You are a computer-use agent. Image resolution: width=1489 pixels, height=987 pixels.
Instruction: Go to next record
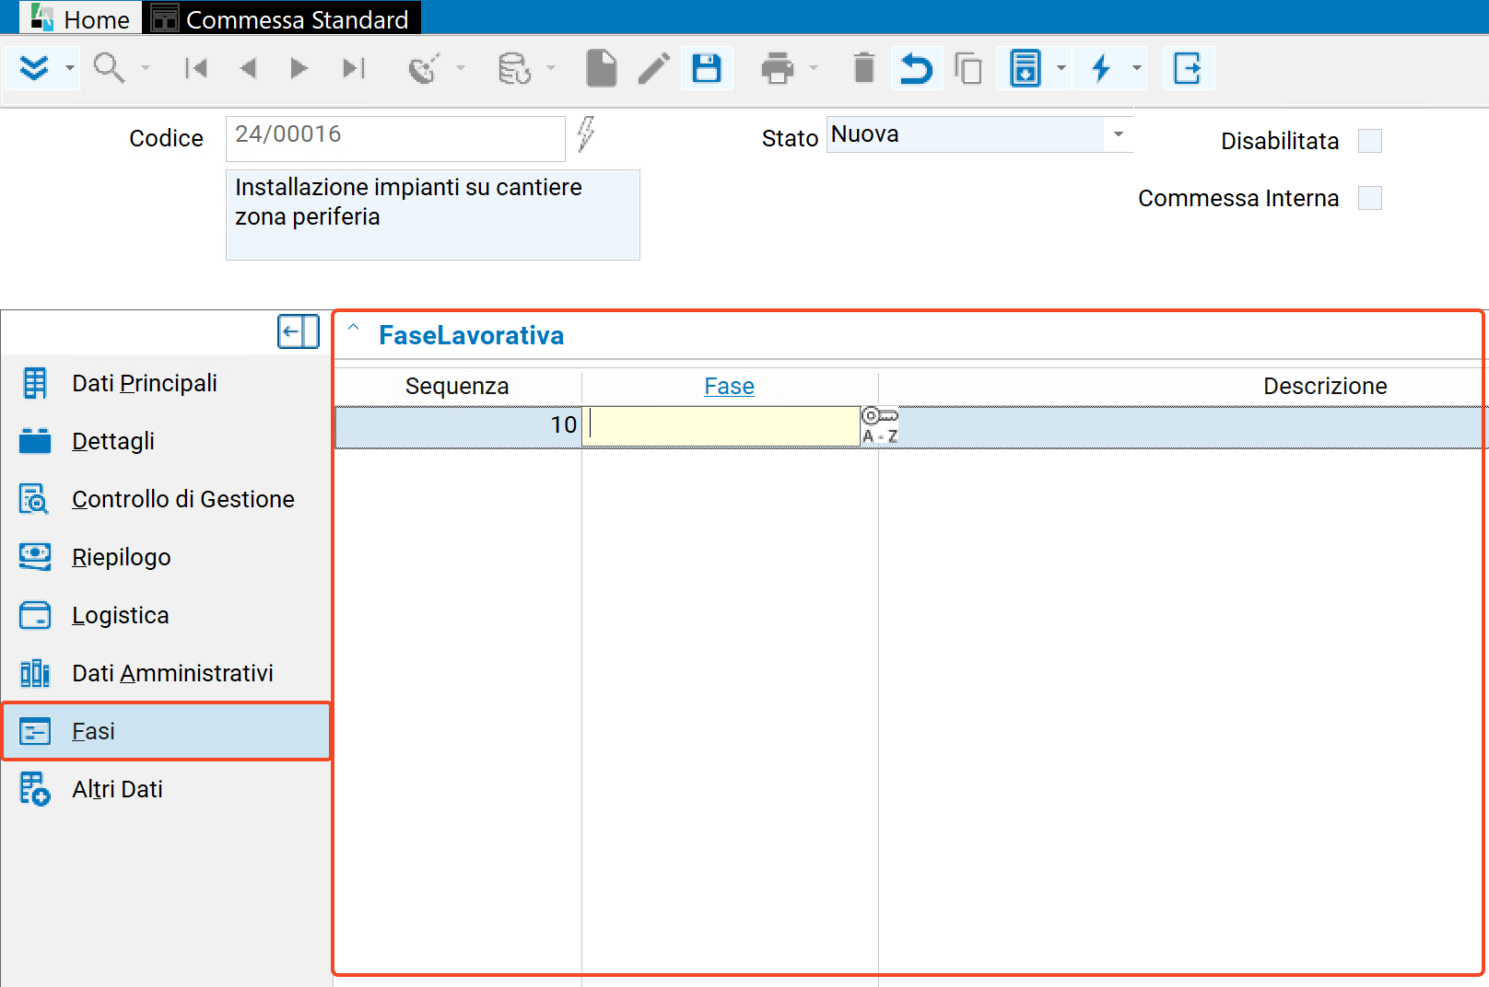click(x=299, y=68)
